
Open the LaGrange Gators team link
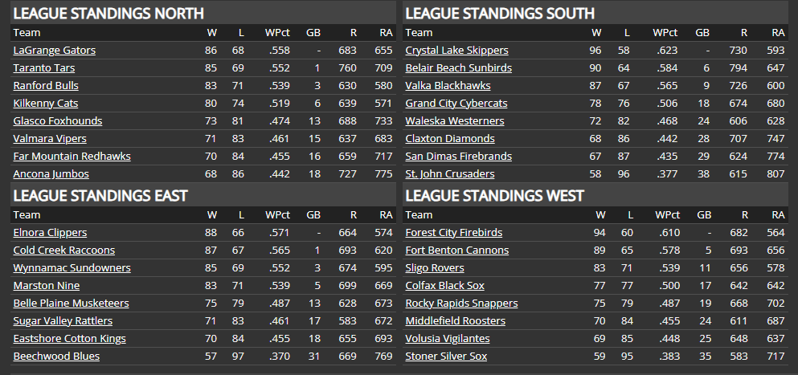(54, 51)
